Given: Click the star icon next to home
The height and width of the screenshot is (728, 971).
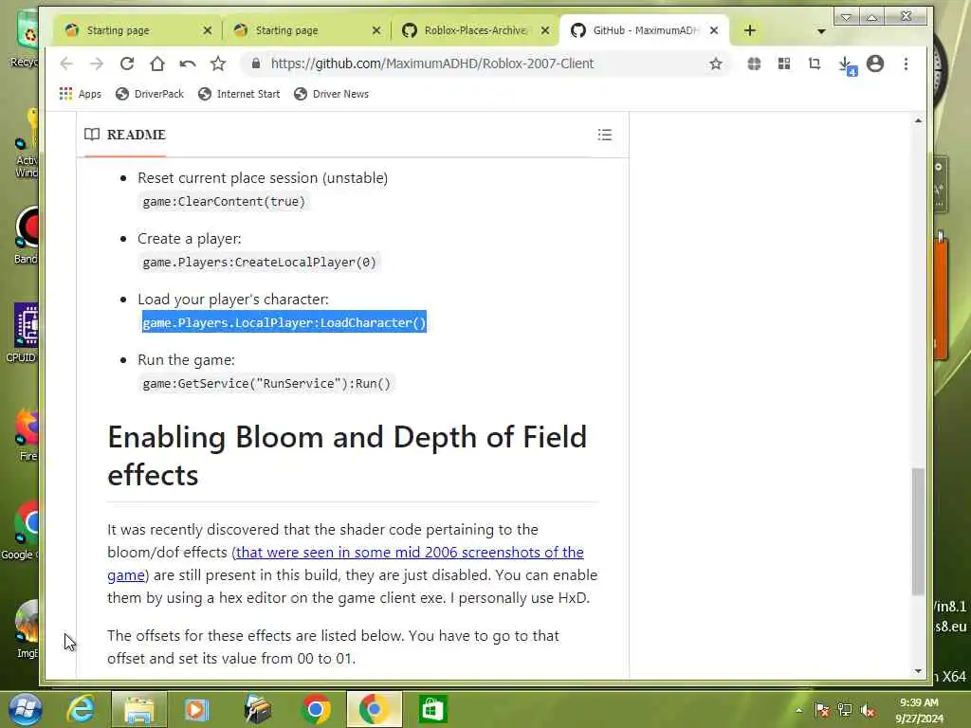Looking at the screenshot, I should pos(218,64).
